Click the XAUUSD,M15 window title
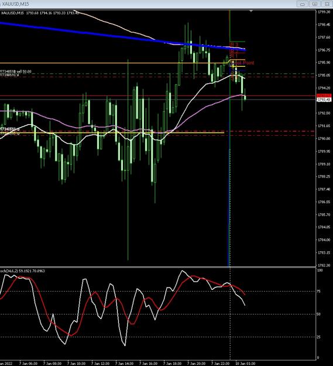Image resolution: width=333 pixels, height=366 pixels. tap(16, 4)
